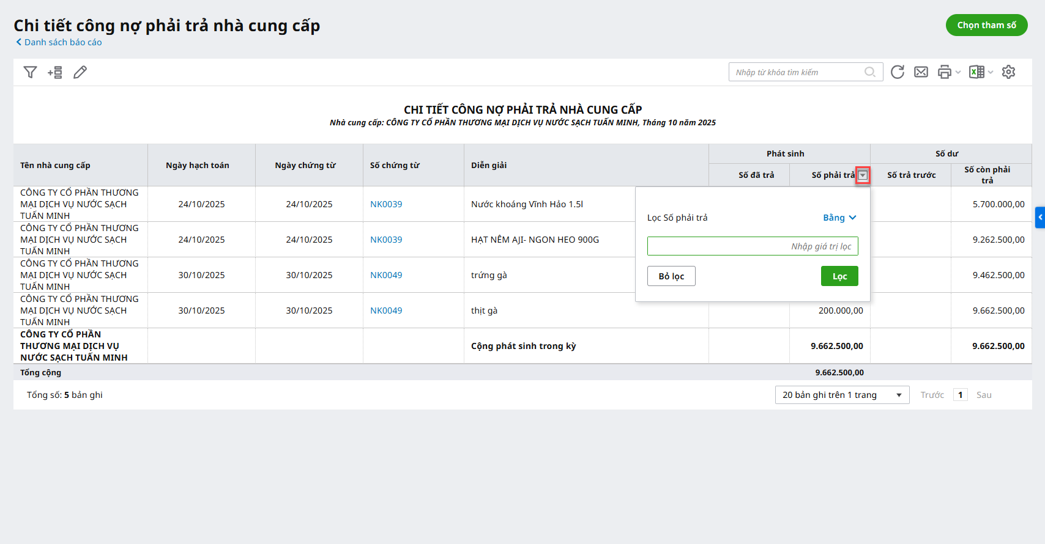
Task: Click the refresh report icon
Action: pos(897,72)
